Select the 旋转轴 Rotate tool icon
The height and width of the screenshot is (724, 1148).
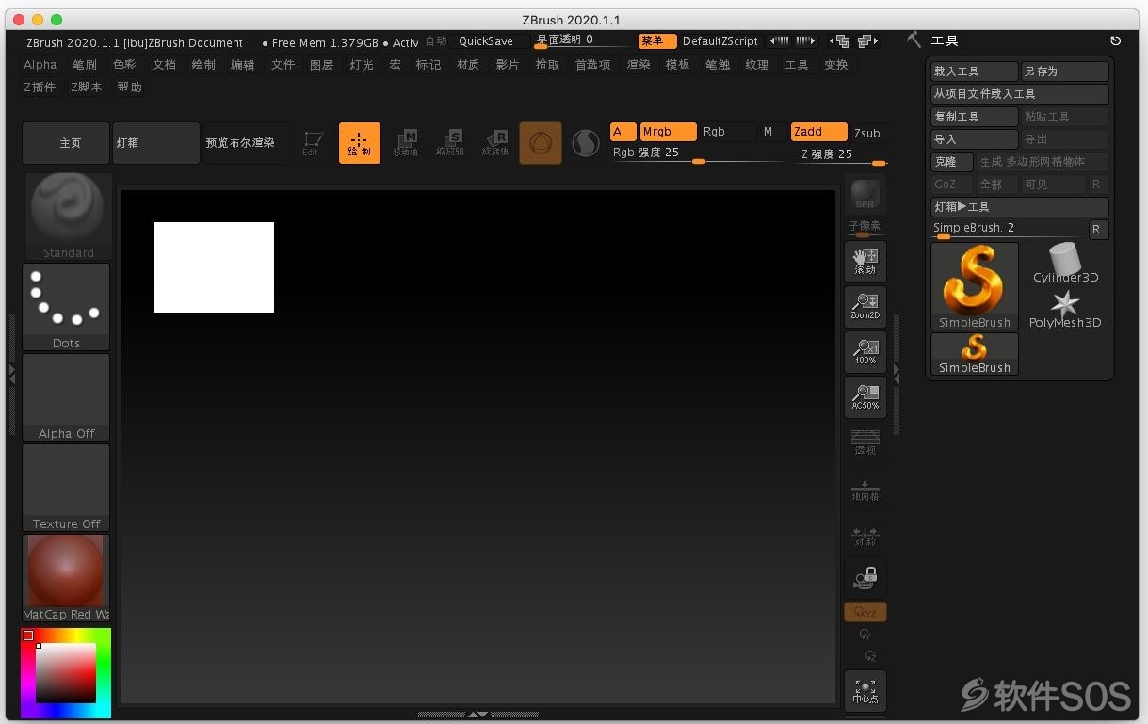495,143
